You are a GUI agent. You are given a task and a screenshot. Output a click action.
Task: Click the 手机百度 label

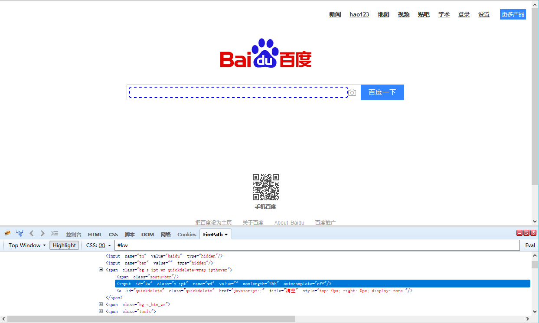(265, 207)
